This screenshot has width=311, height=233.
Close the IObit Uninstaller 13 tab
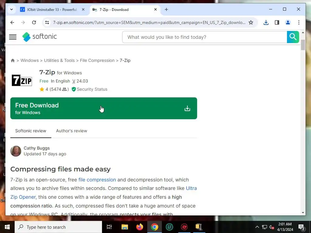pos(83,9)
